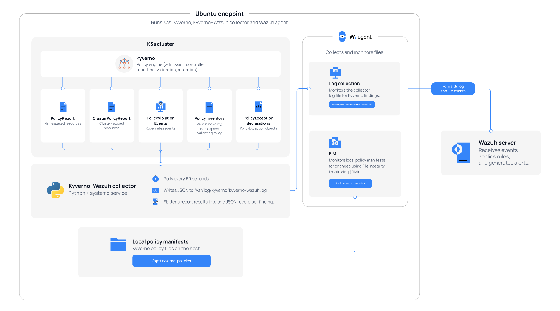Screen dimensions: 560x311
Task: Click the Wazuh server icon
Action: (x=461, y=153)
